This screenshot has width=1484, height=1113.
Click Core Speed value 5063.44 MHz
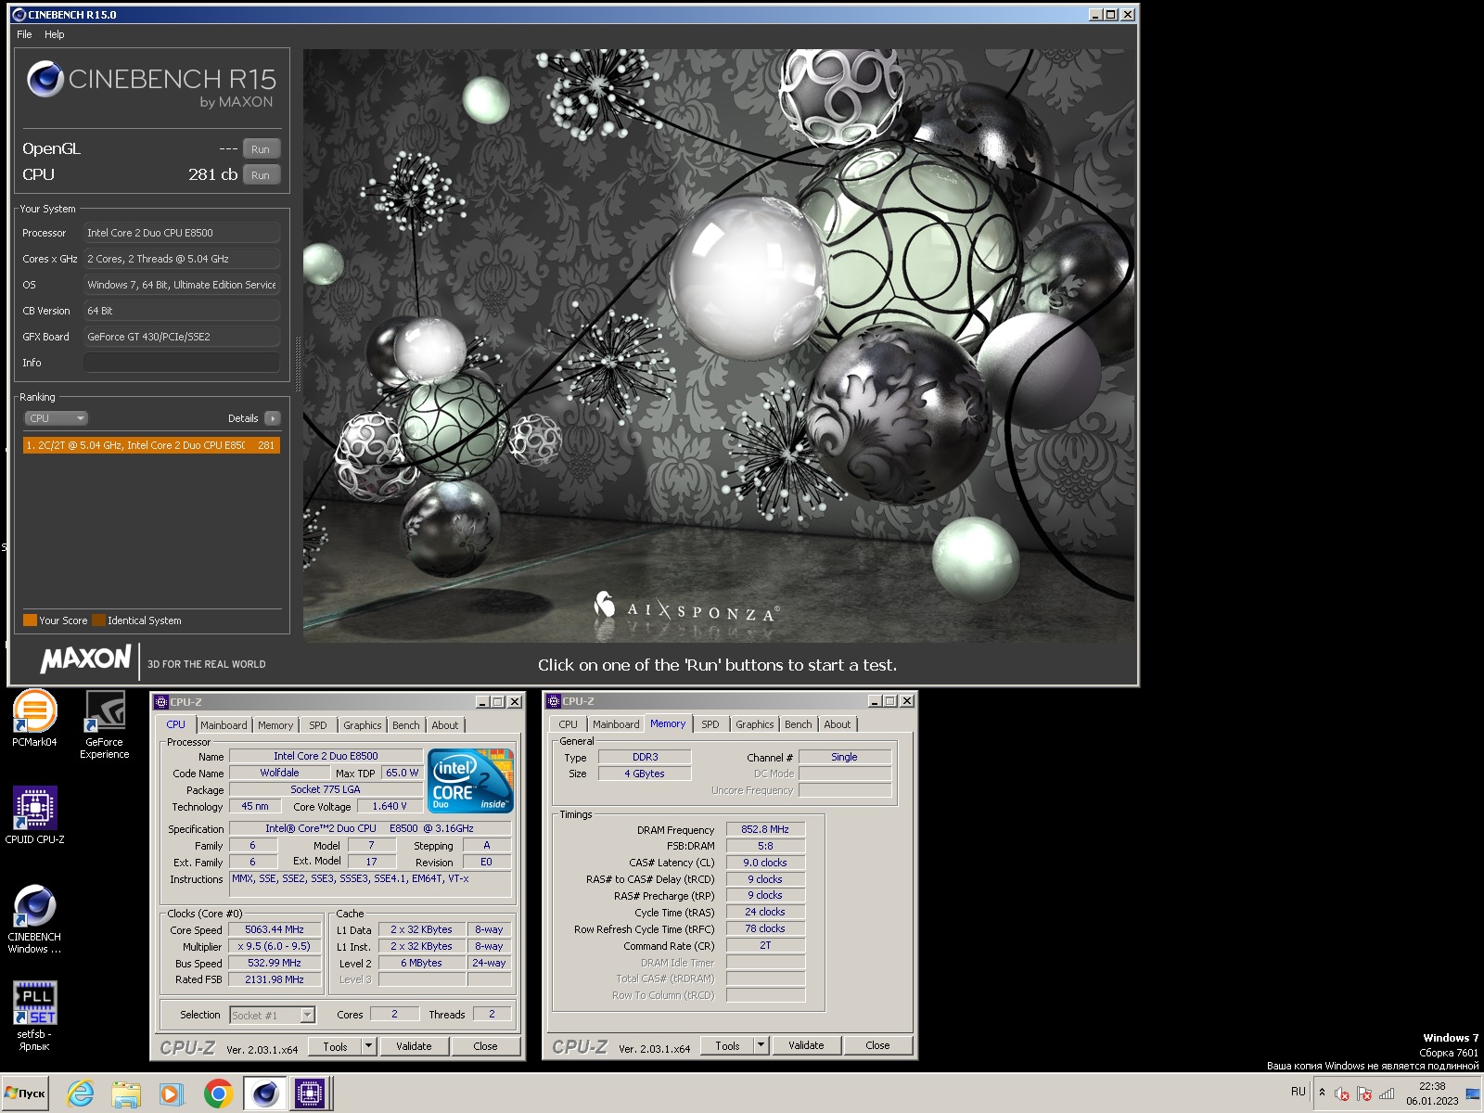[275, 929]
